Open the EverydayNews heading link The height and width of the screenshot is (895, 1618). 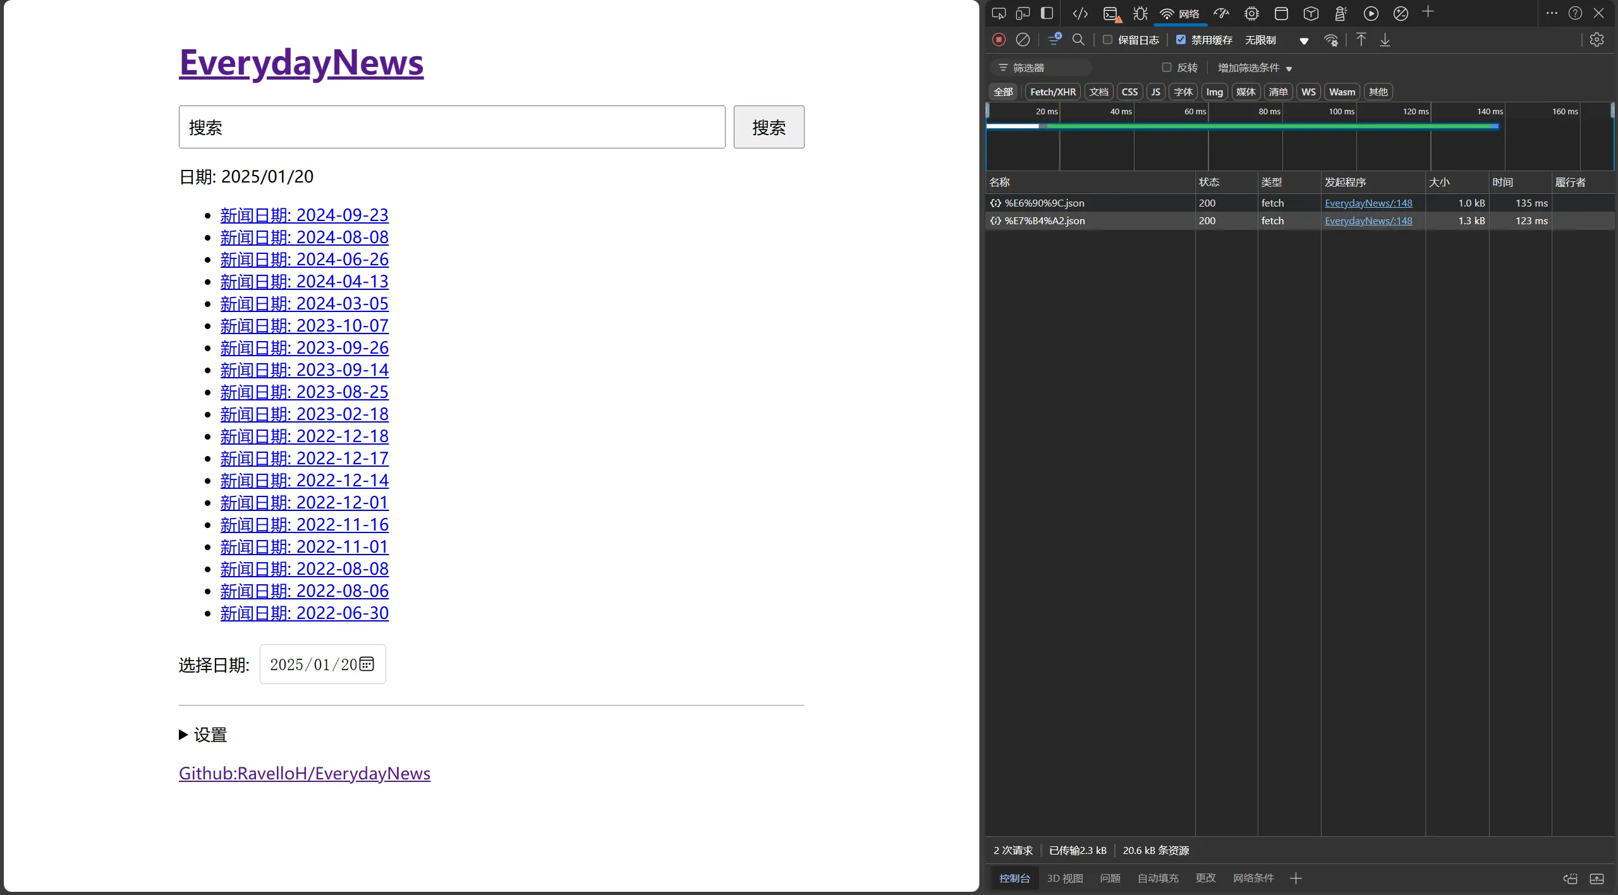(301, 62)
